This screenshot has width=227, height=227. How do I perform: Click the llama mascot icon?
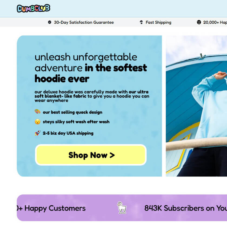pos(122,208)
